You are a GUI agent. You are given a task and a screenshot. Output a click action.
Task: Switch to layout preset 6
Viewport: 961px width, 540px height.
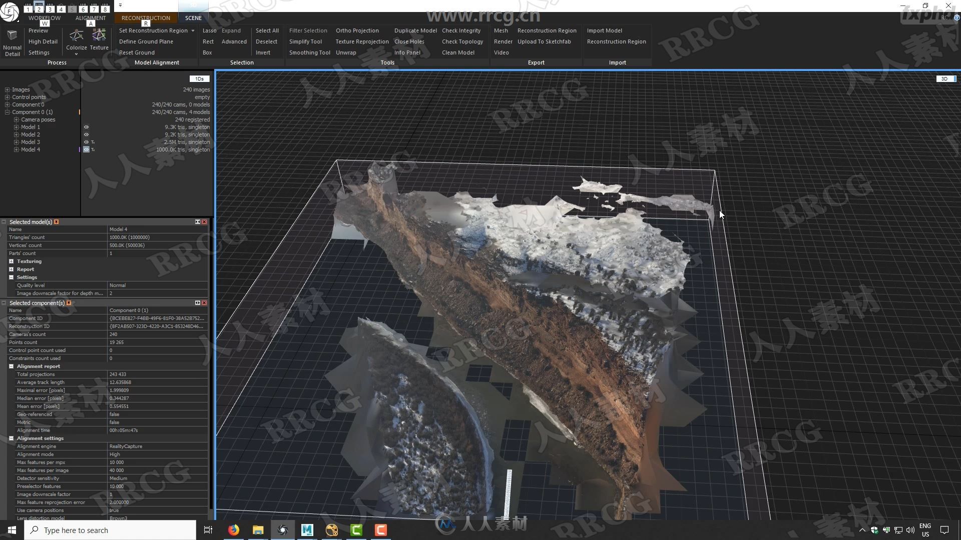pyautogui.click(x=83, y=9)
